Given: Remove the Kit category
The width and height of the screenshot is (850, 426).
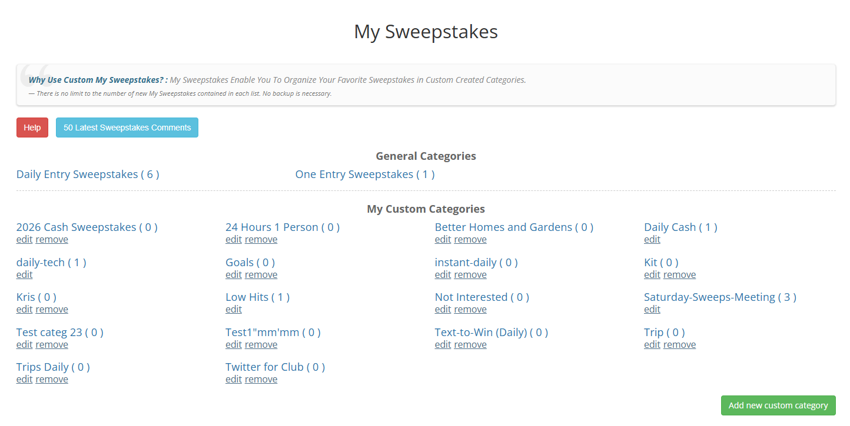Looking at the screenshot, I should coord(679,275).
